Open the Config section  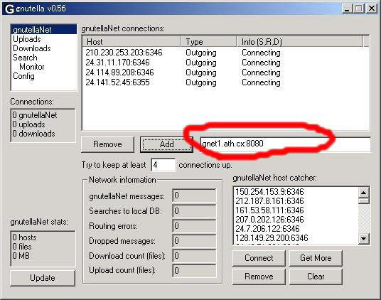click(24, 76)
